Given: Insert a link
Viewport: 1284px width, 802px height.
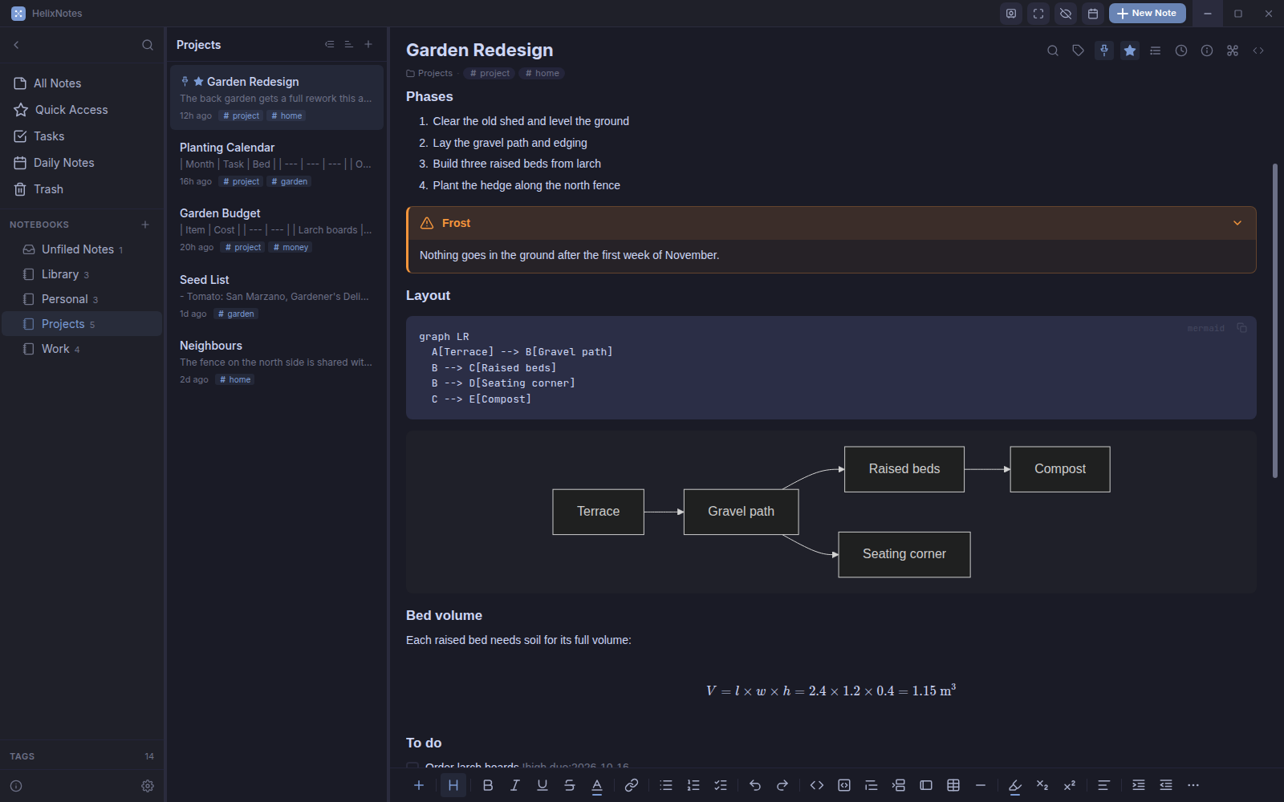Looking at the screenshot, I should pyautogui.click(x=632, y=785).
